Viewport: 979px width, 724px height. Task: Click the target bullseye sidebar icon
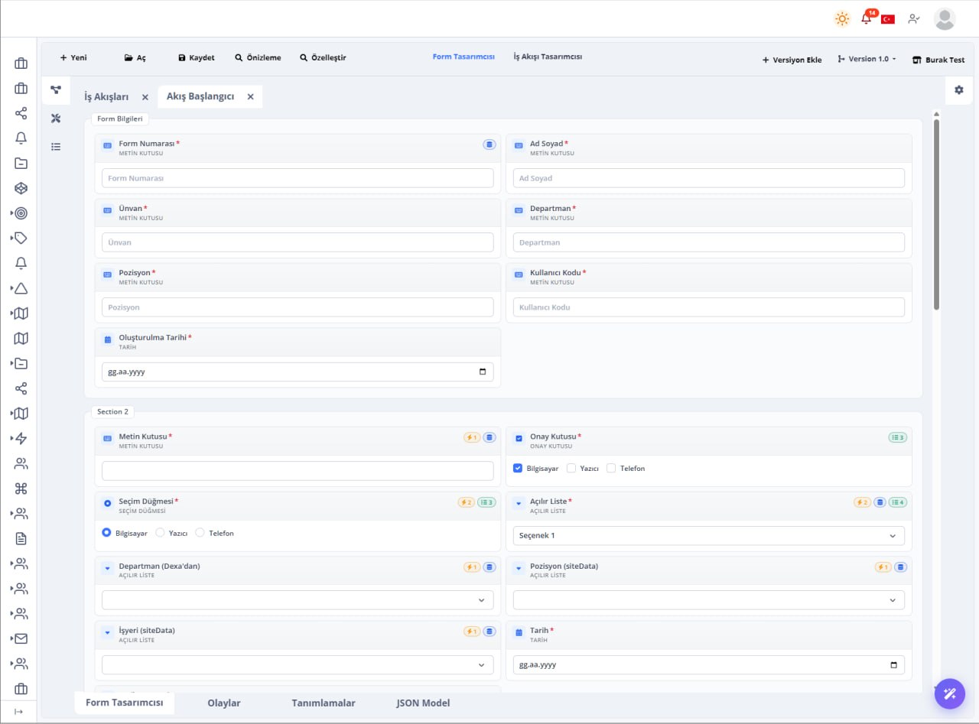pyautogui.click(x=21, y=213)
